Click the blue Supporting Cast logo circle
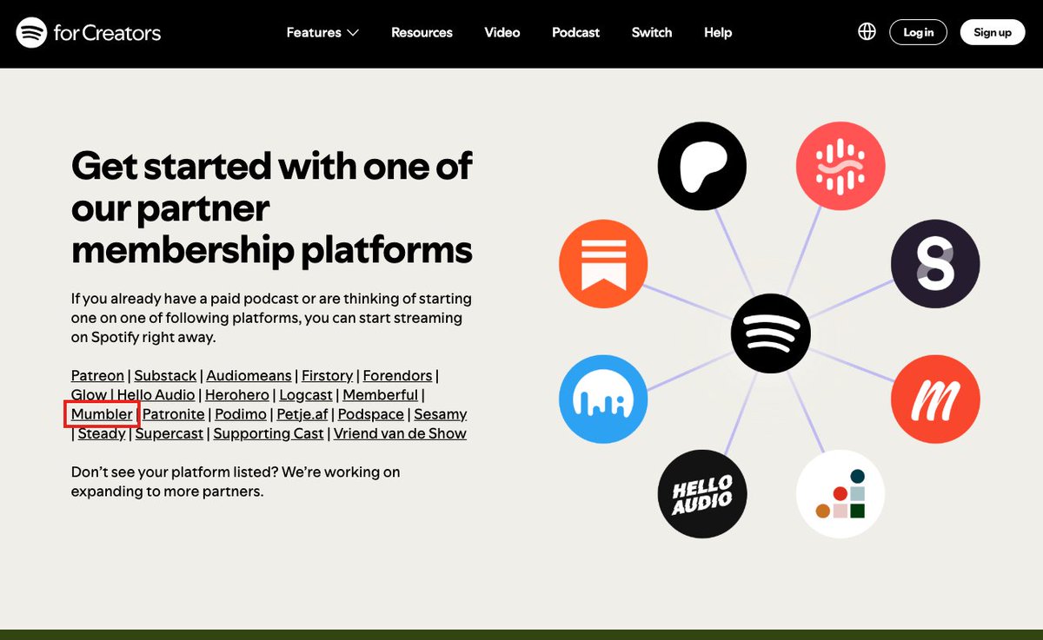Screen dimensions: 1043x640 click(x=603, y=399)
